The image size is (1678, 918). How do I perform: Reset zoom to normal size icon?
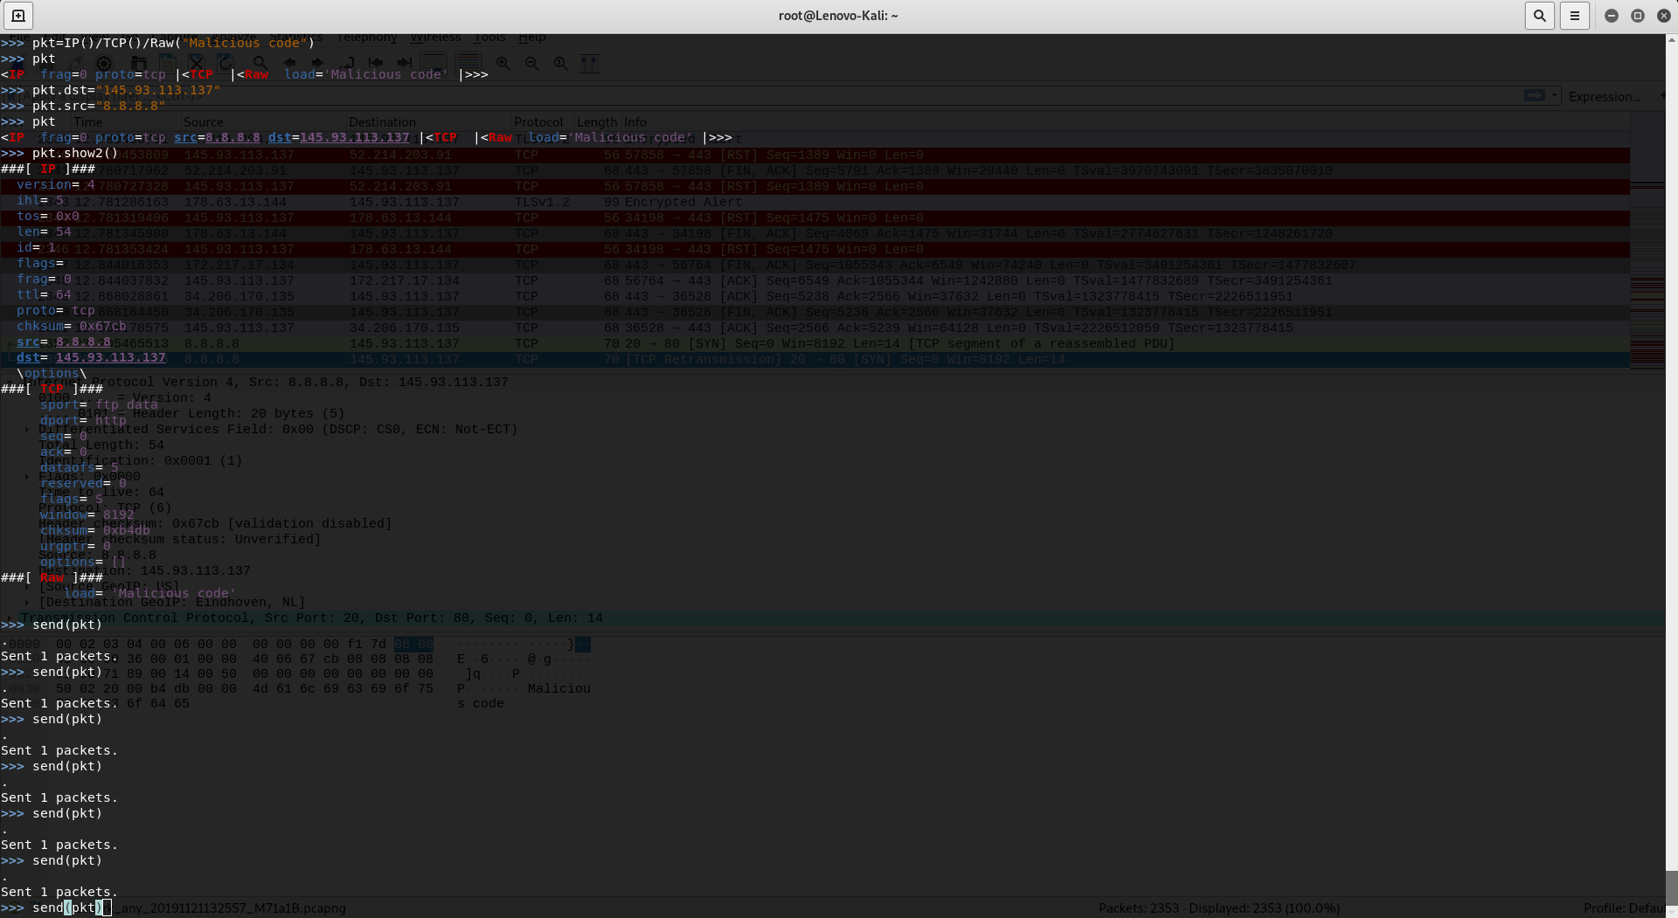(x=561, y=63)
